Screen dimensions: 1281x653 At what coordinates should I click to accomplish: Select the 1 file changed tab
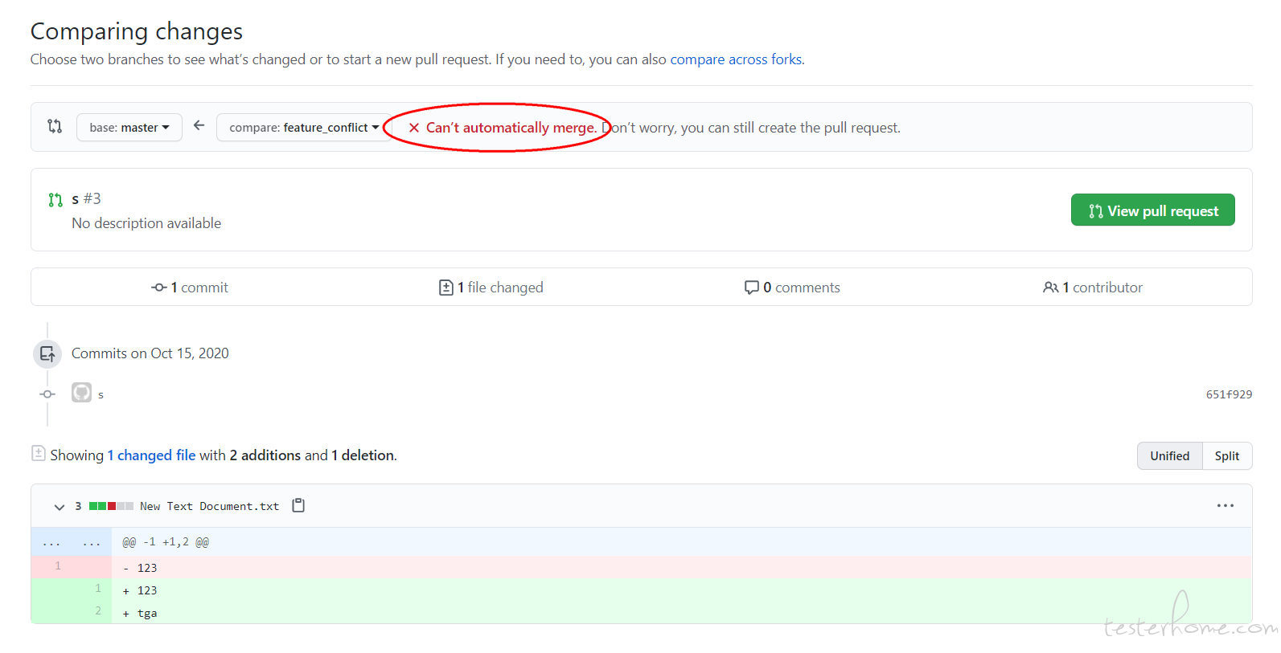point(491,288)
